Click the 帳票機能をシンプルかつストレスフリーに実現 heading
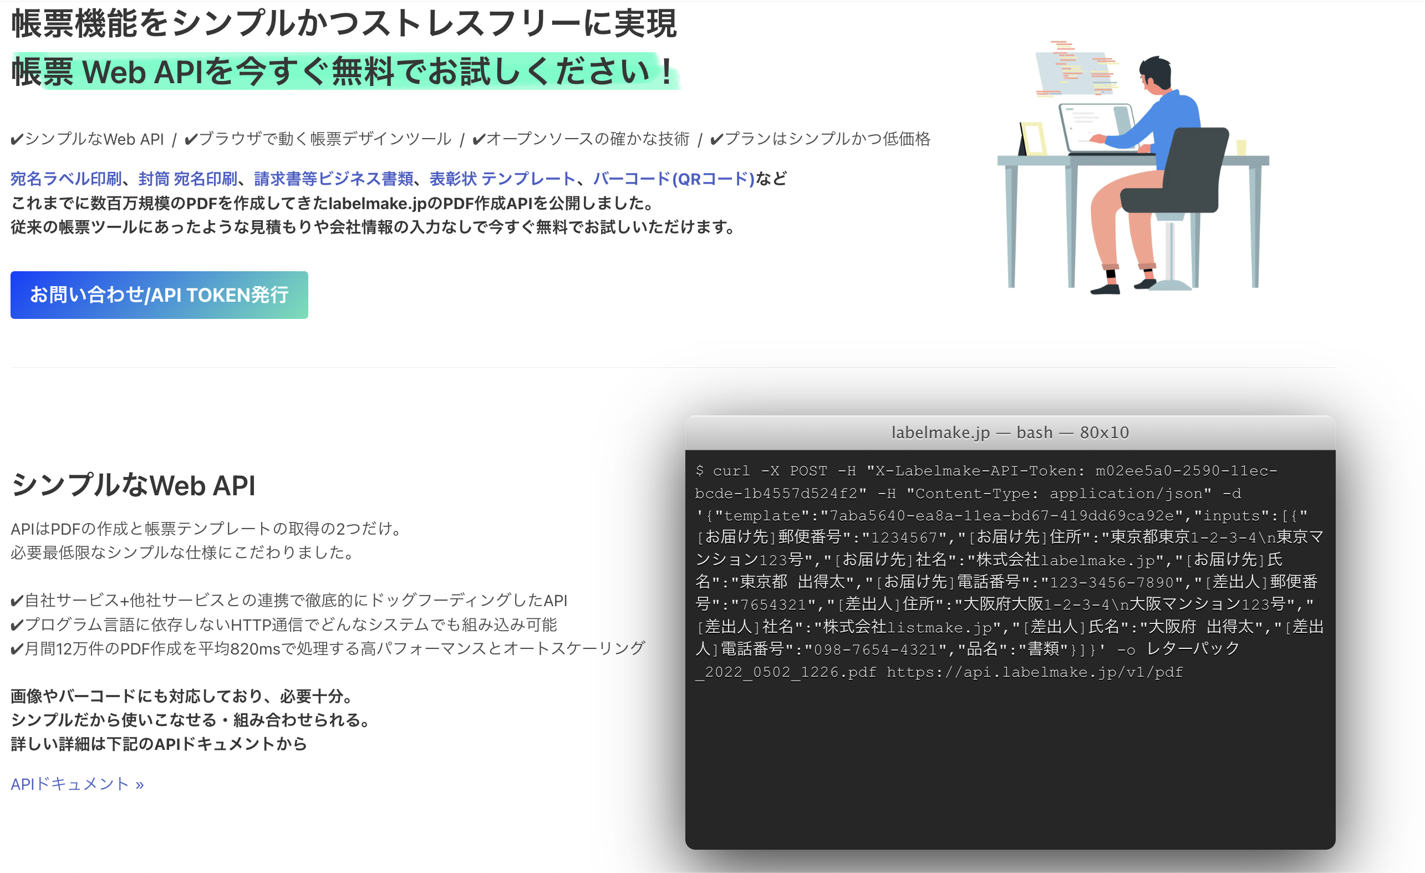Image resolution: width=1425 pixels, height=873 pixels. 344,23
